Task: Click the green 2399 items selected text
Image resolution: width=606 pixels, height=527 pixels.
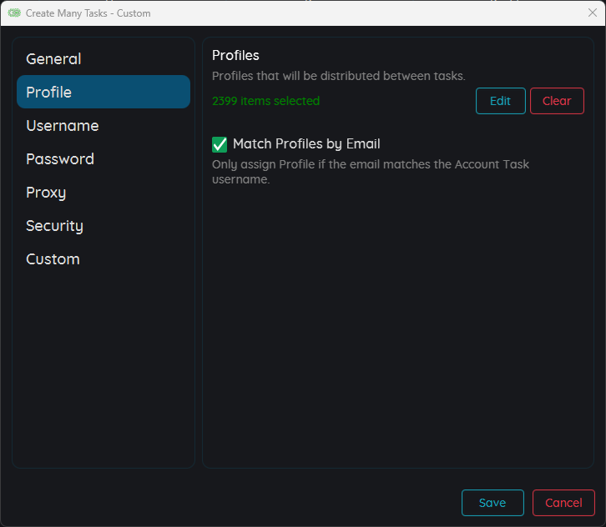Action: pyautogui.click(x=265, y=101)
